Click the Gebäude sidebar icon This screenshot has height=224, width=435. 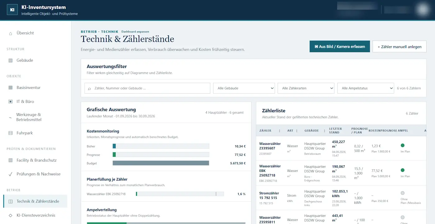coord(11,60)
